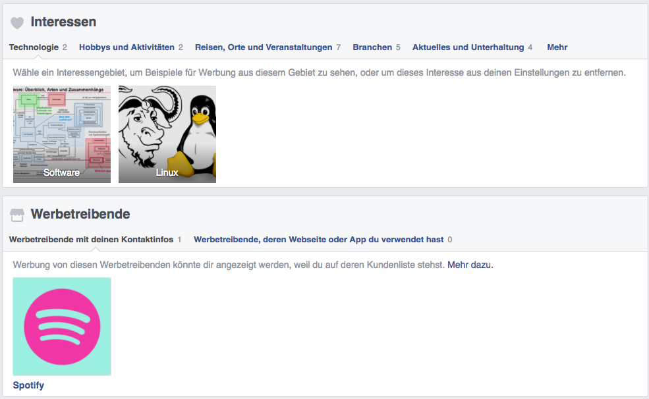
Task: Select the Linux interest thumbnail
Action: (x=167, y=134)
